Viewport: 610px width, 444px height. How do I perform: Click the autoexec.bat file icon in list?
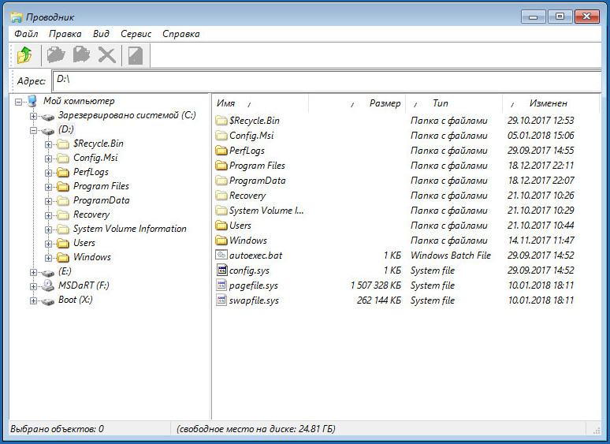pyautogui.click(x=221, y=255)
